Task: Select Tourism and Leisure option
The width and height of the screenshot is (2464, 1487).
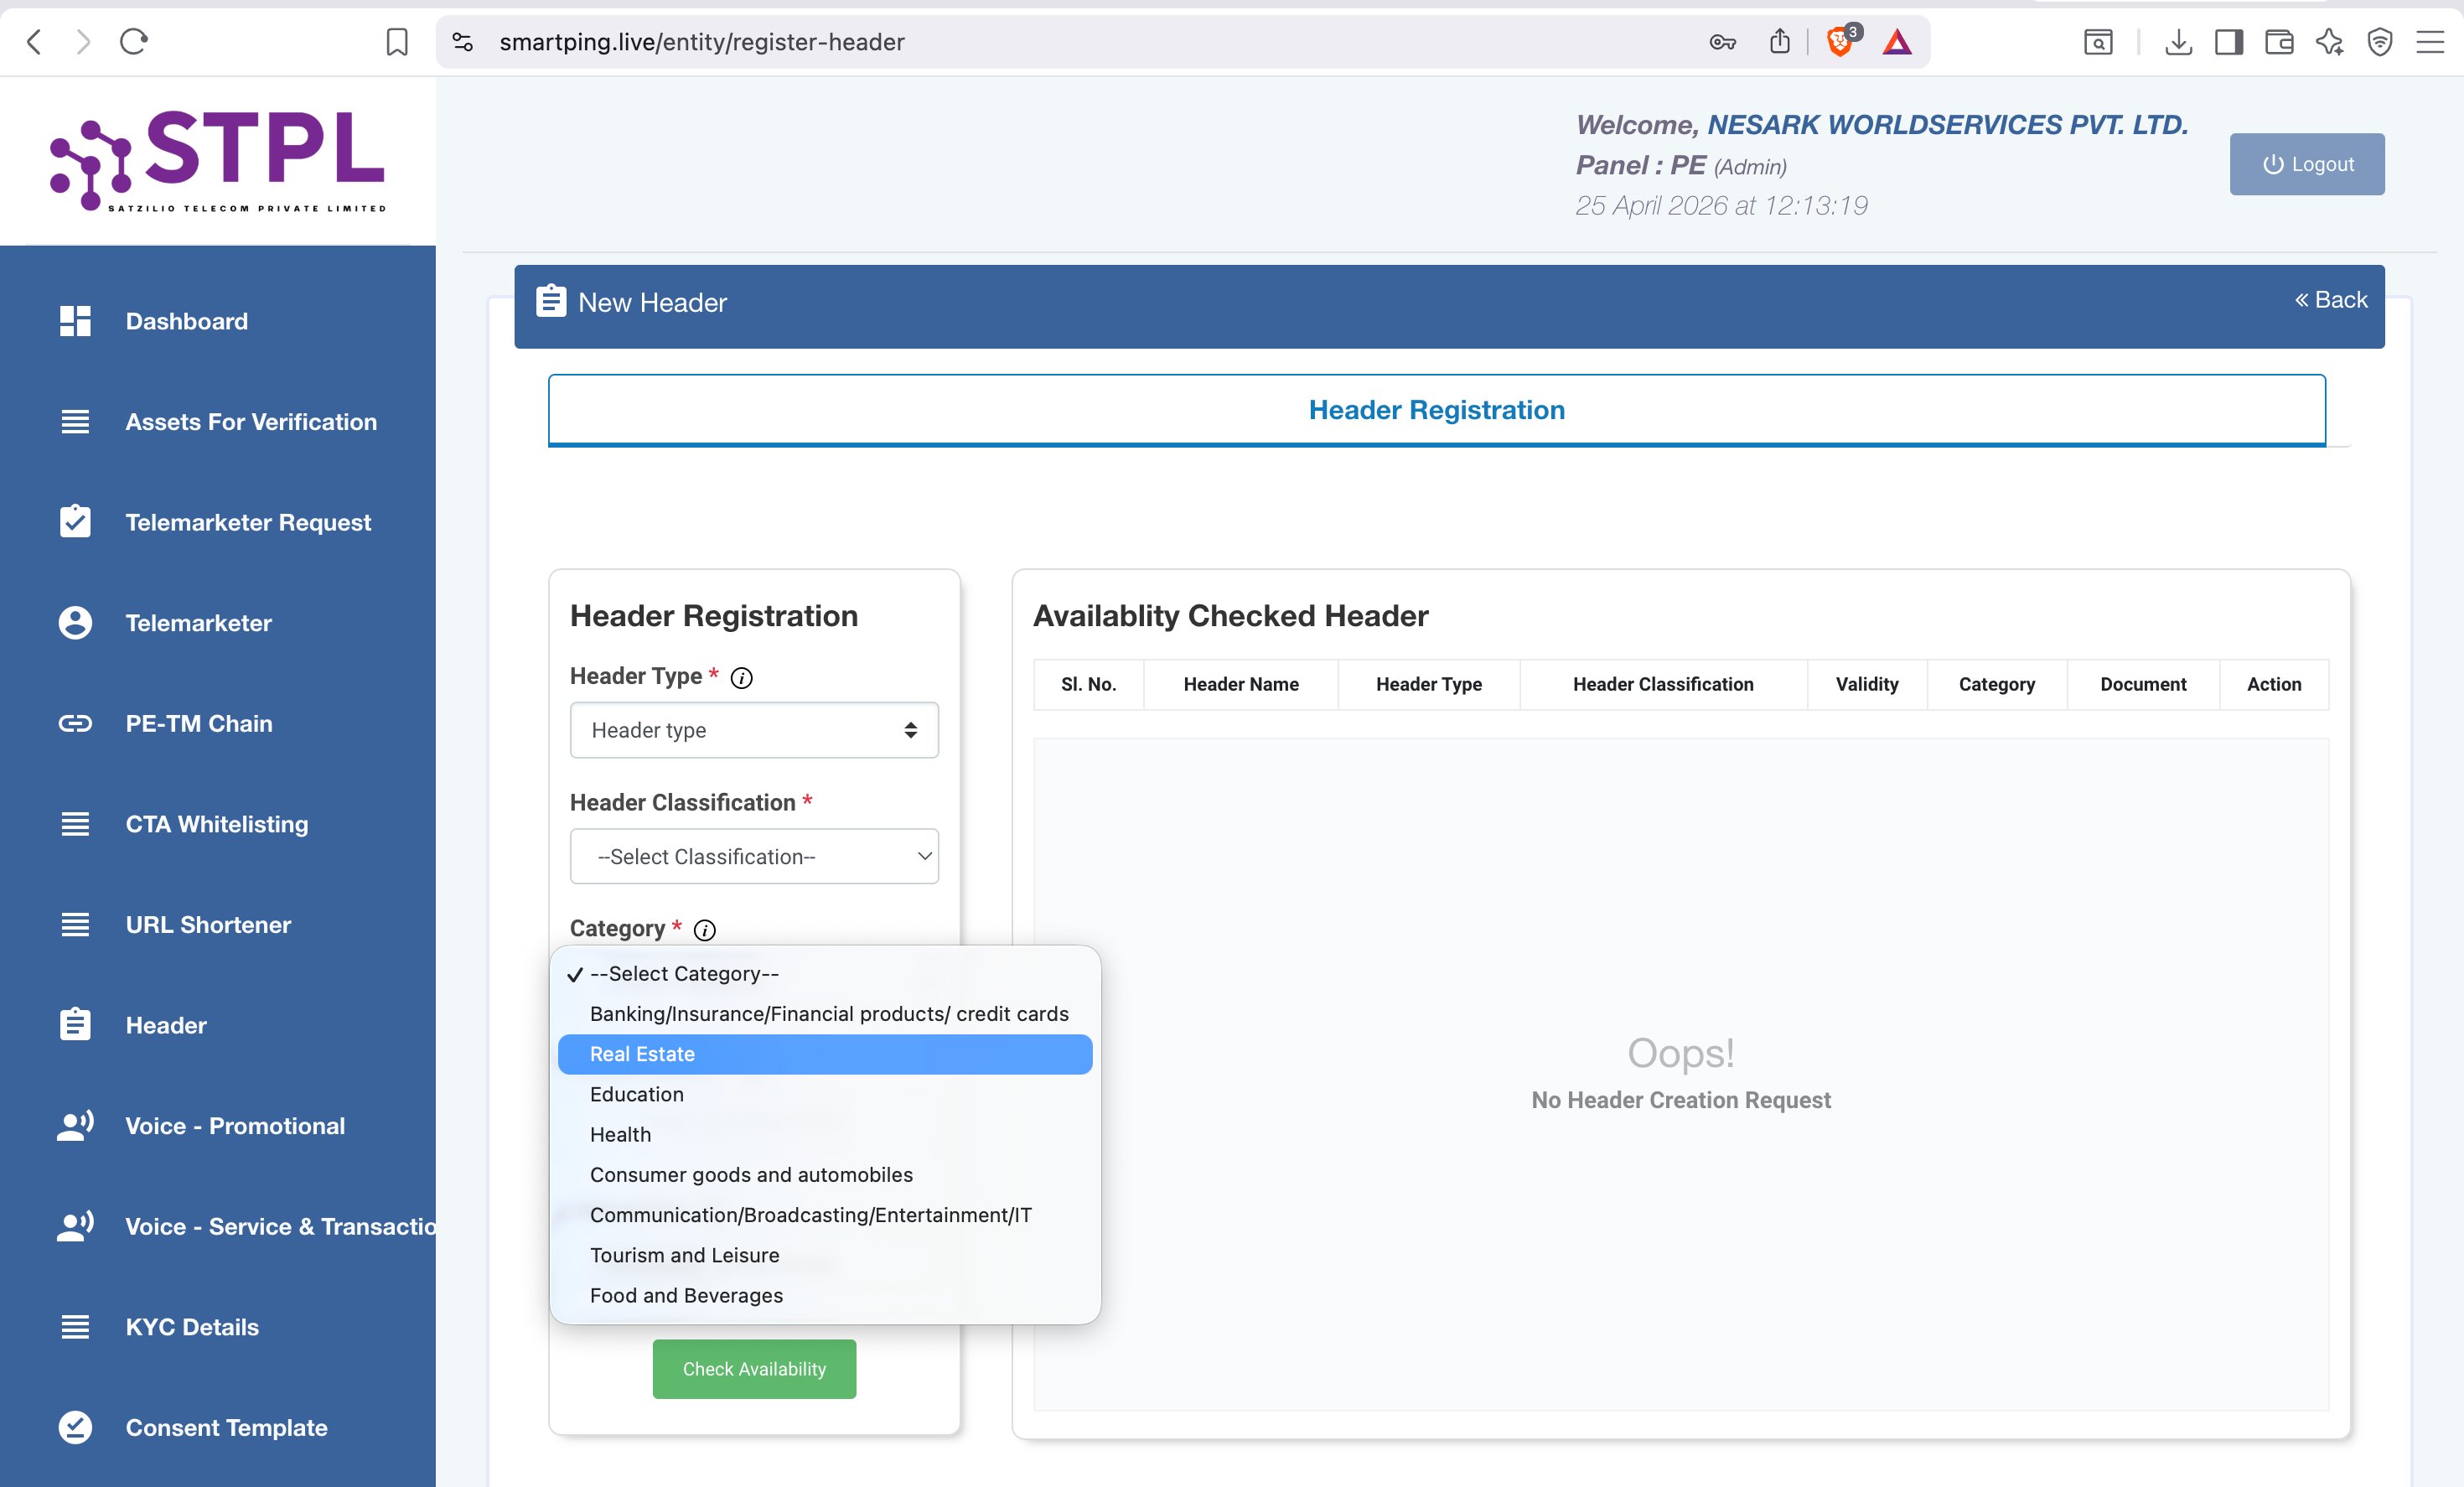Action: [x=825, y=1255]
